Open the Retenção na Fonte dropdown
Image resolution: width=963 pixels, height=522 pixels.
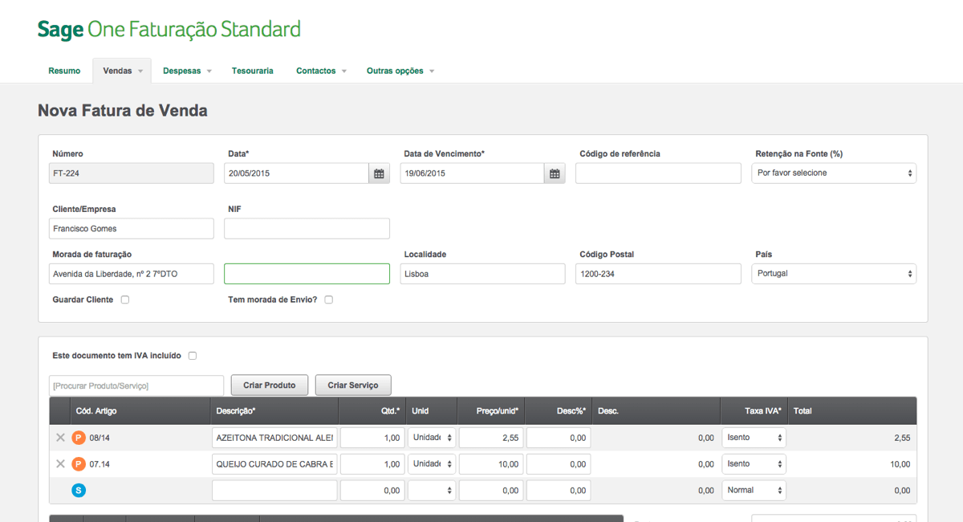(x=834, y=173)
